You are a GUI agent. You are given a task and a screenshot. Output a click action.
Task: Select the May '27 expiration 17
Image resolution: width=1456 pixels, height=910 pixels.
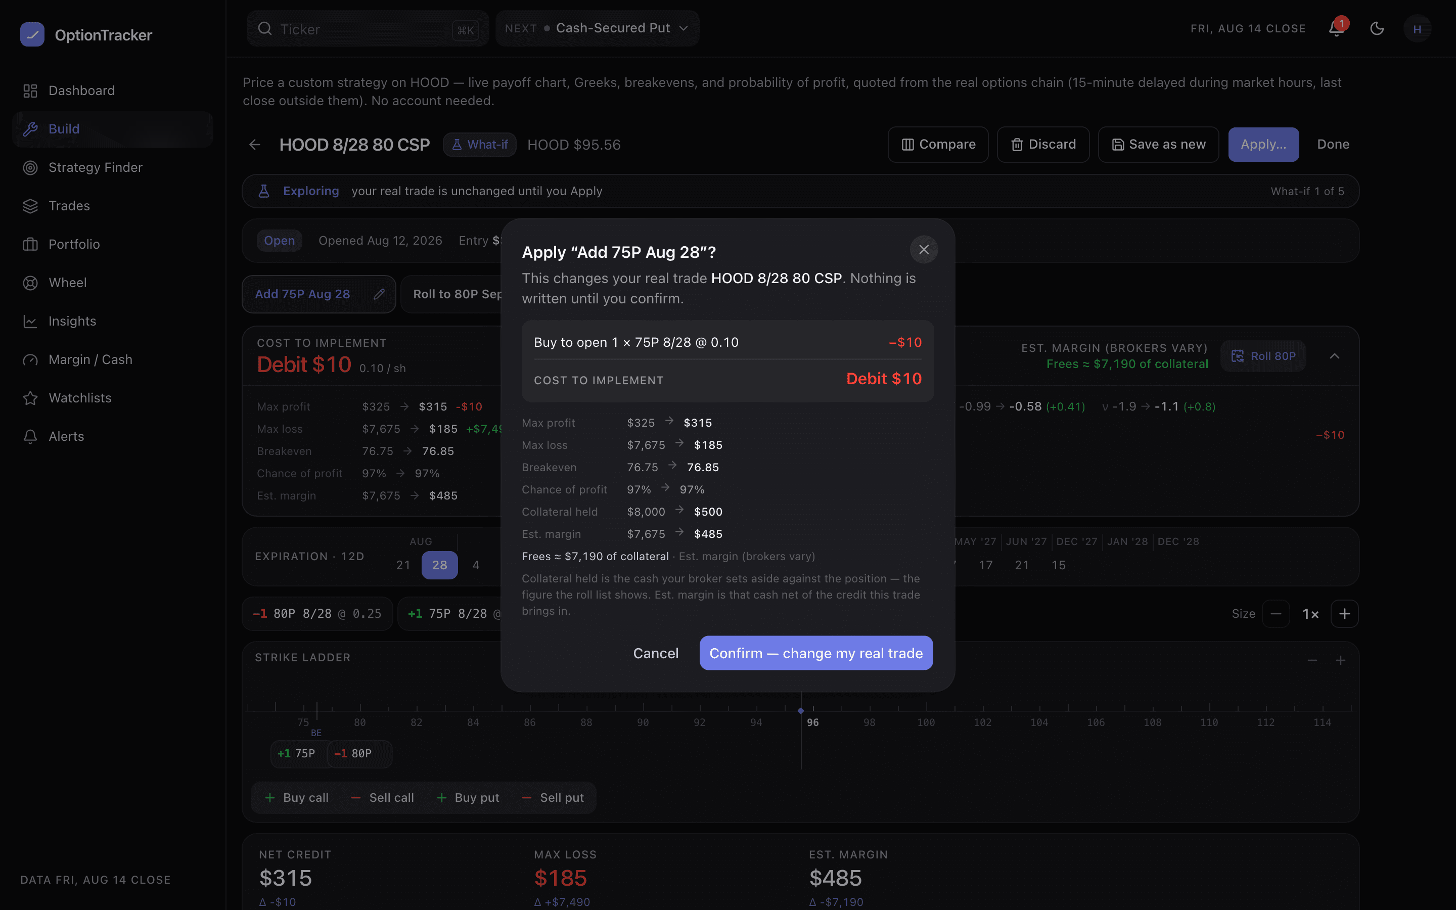pyautogui.click(x=985, y=565)
